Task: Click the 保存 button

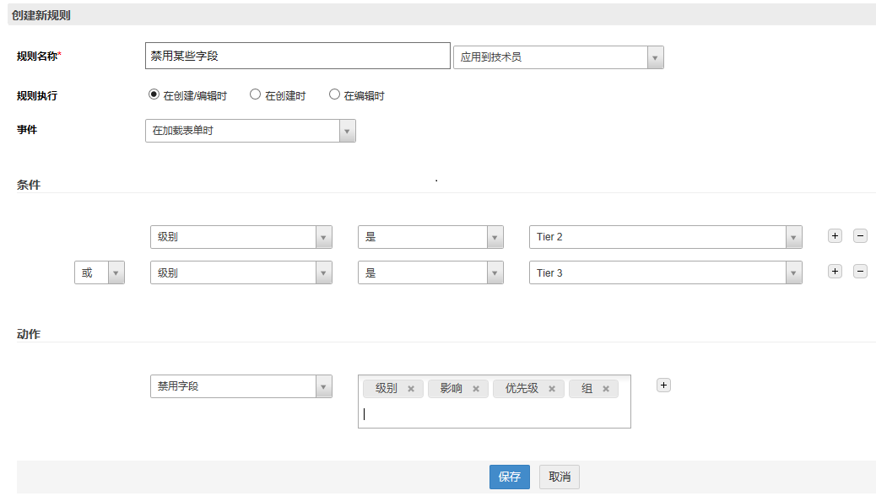Action: click(x=510, y=477)
